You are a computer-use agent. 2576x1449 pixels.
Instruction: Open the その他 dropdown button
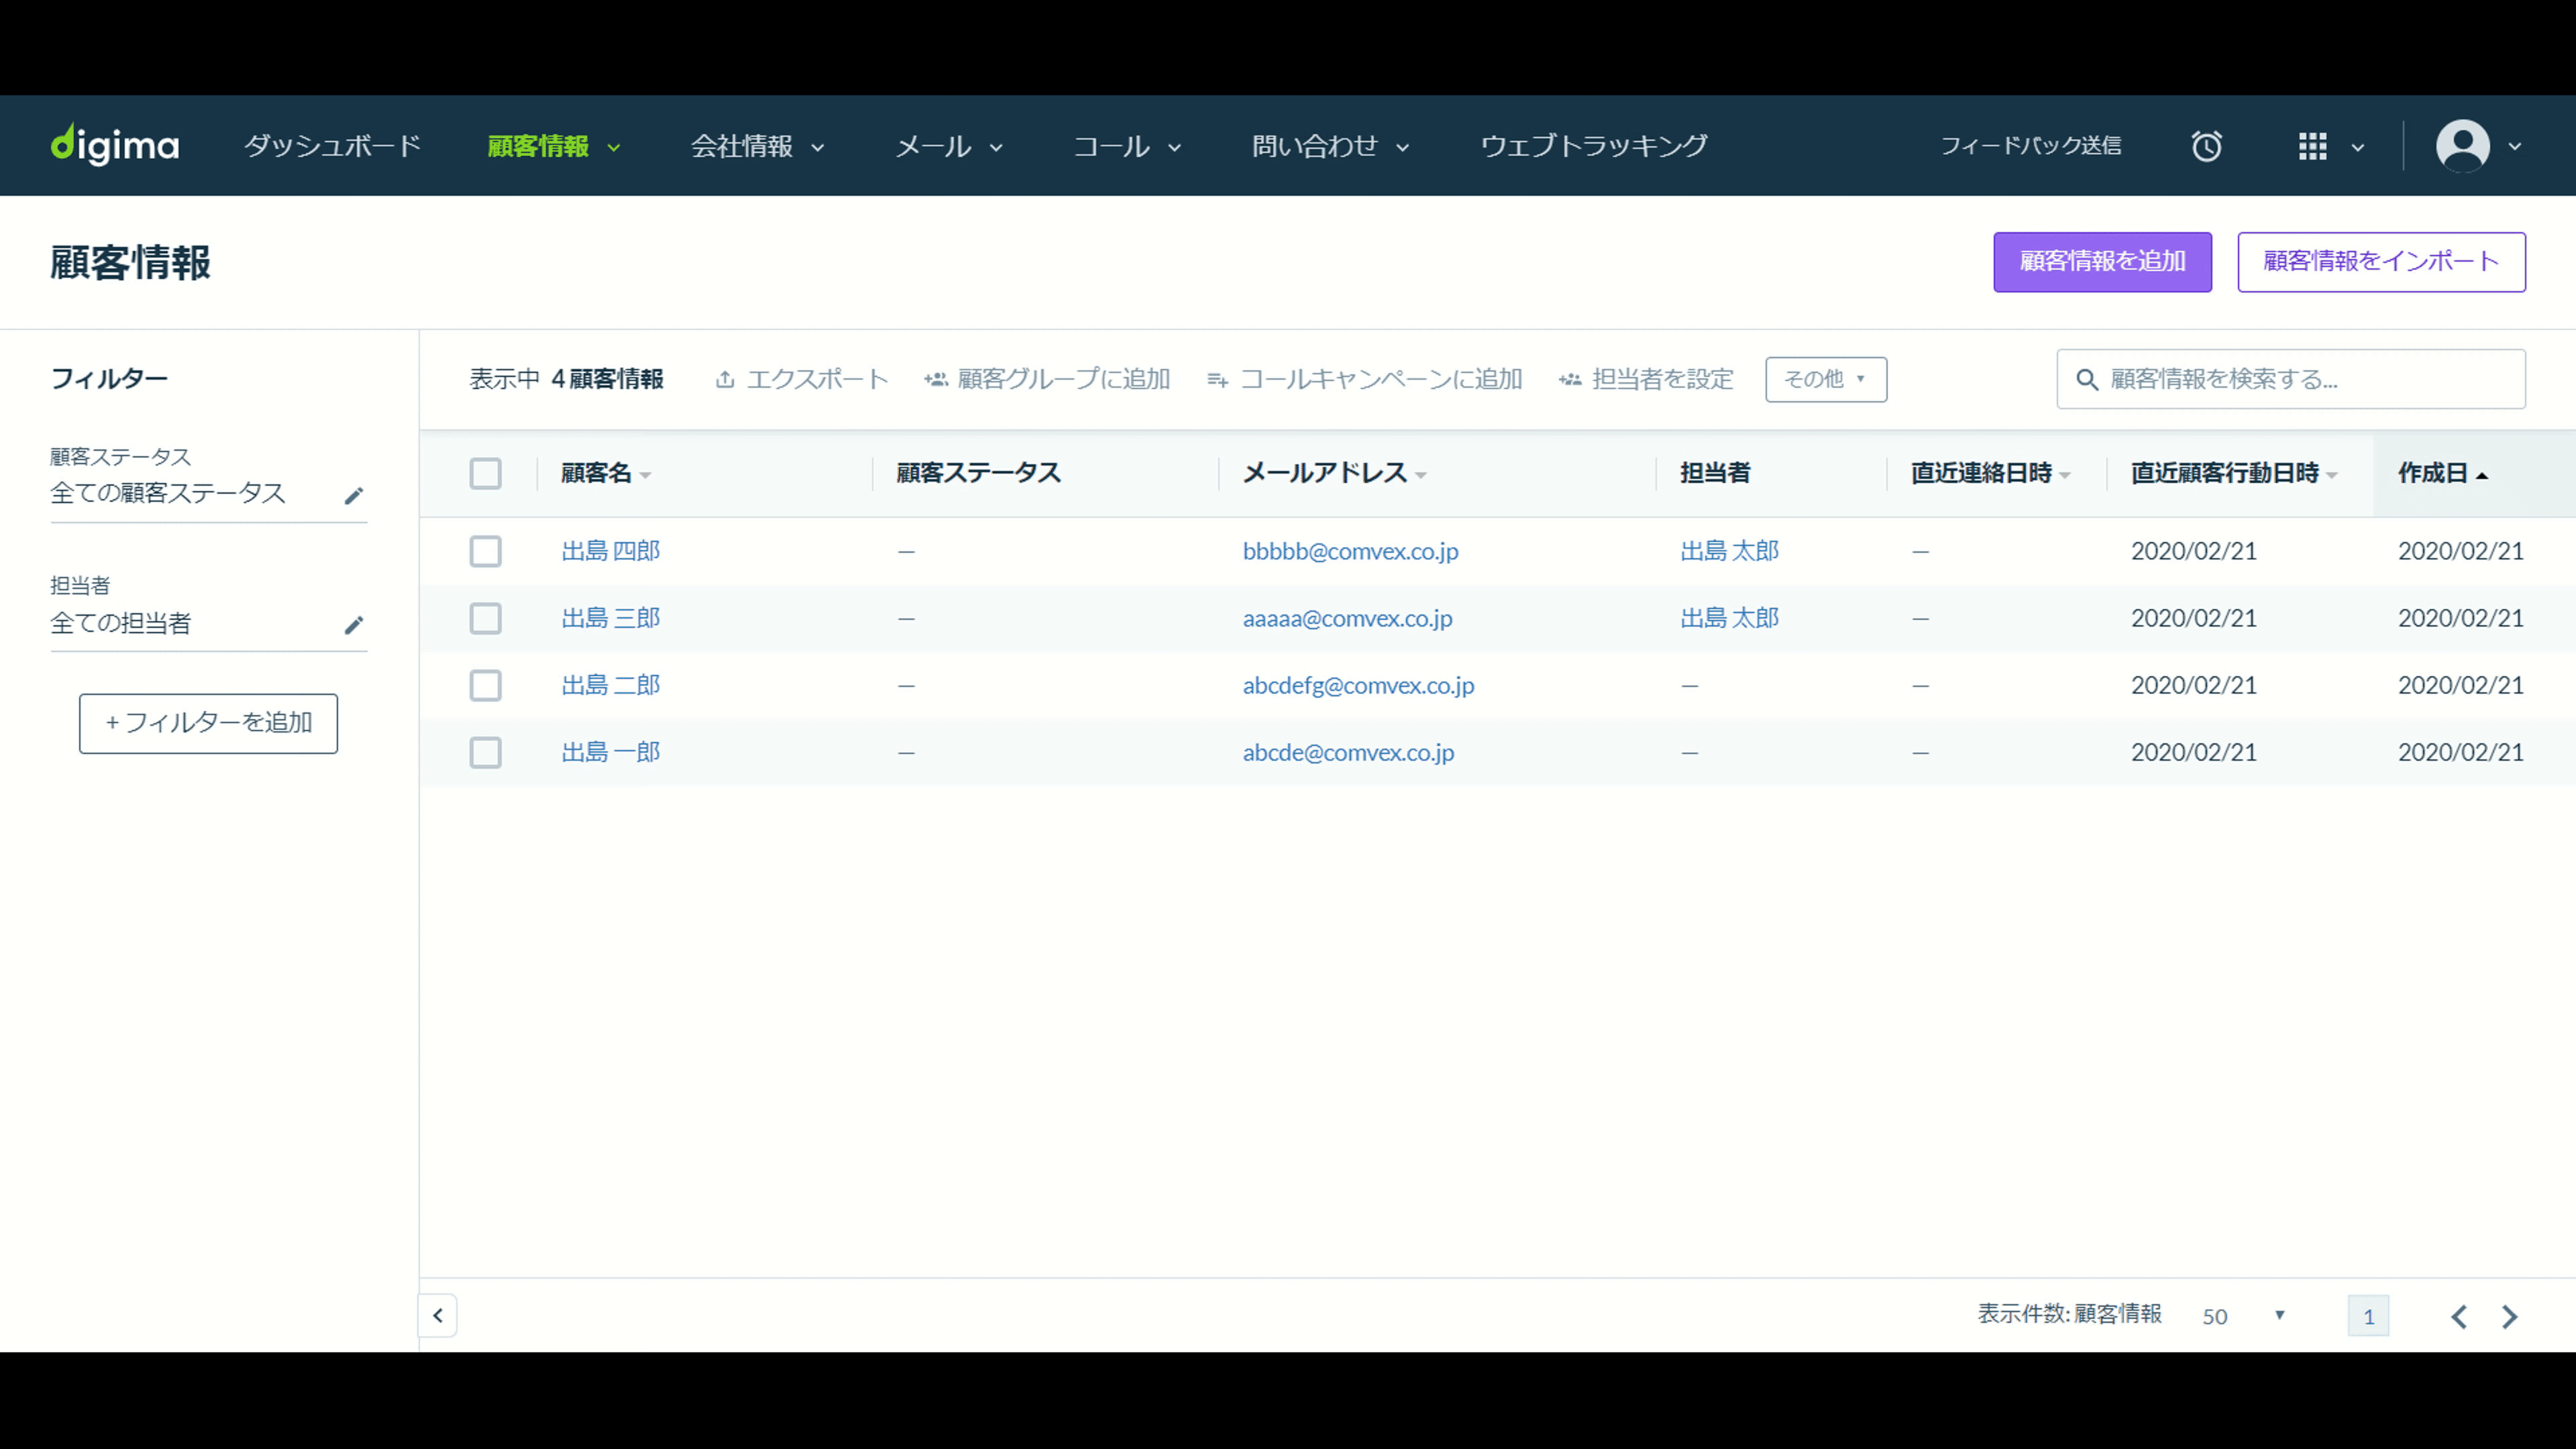click(x=1826, y=380)
